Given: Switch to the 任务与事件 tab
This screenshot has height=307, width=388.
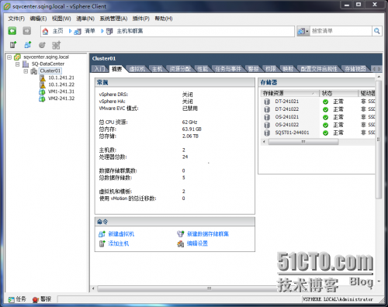Looking at the screenshot, I should [x=228, y=69].
